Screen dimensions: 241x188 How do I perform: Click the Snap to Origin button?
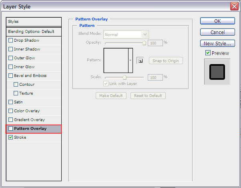click(166, 61)
